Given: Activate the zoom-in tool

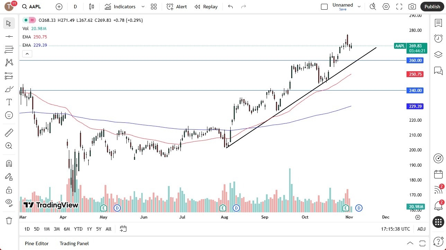Looking at the screenshot, I should click(9, 146).
